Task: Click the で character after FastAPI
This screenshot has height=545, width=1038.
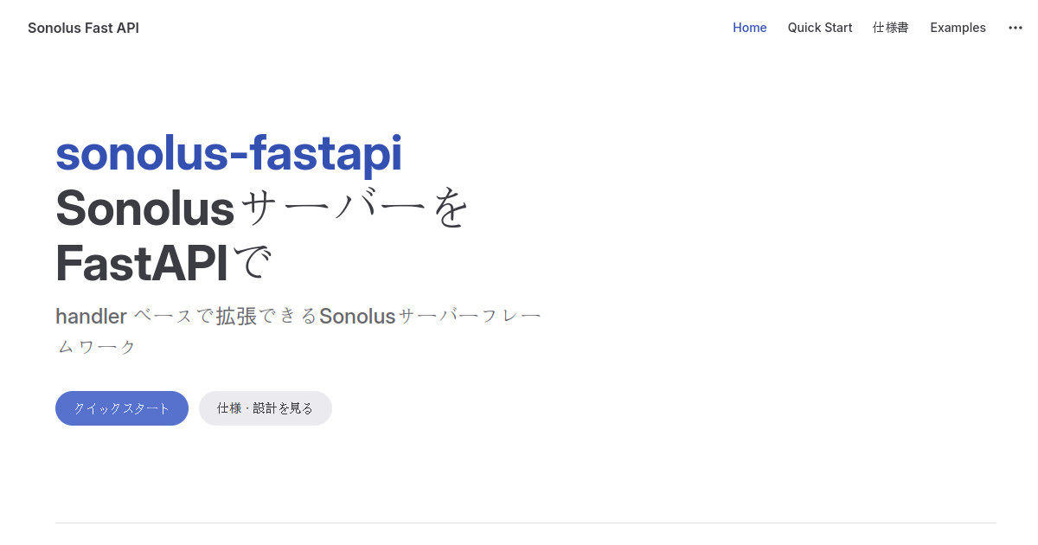Action: pos(252,264)
